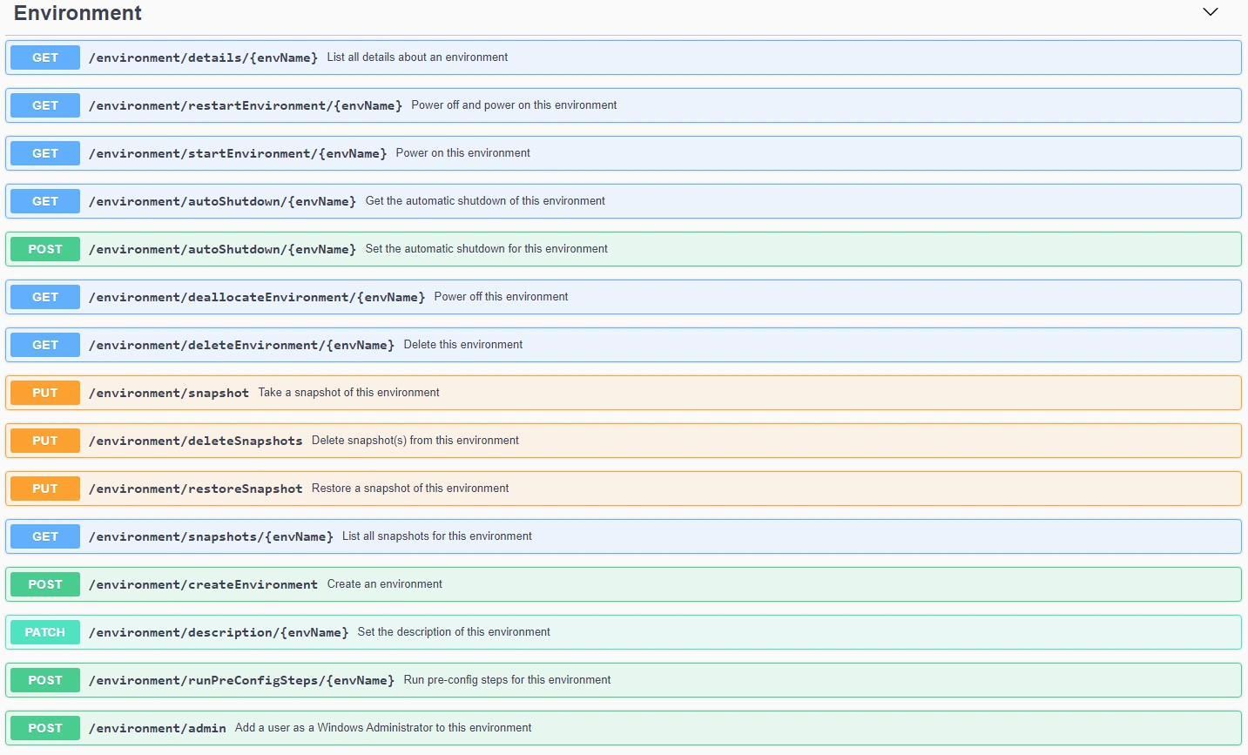The height and width of the screenshot is (755, 1248).
Task: Click PUT badge for restoreSnapshot
Action: point(45,489)
